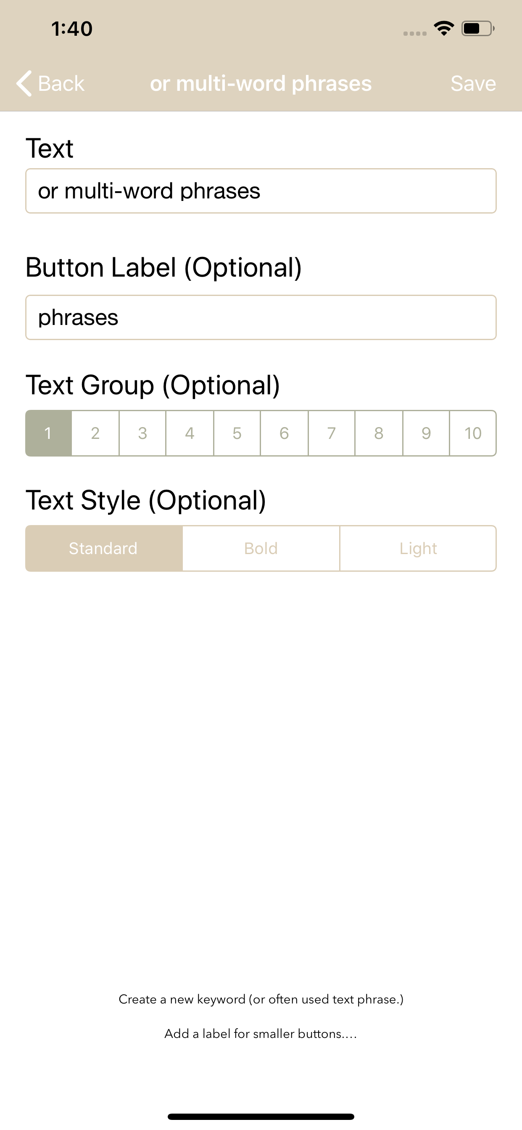Screen dimensions: 522x1130
Task: Select text group 2
Action: click(95, 433)
